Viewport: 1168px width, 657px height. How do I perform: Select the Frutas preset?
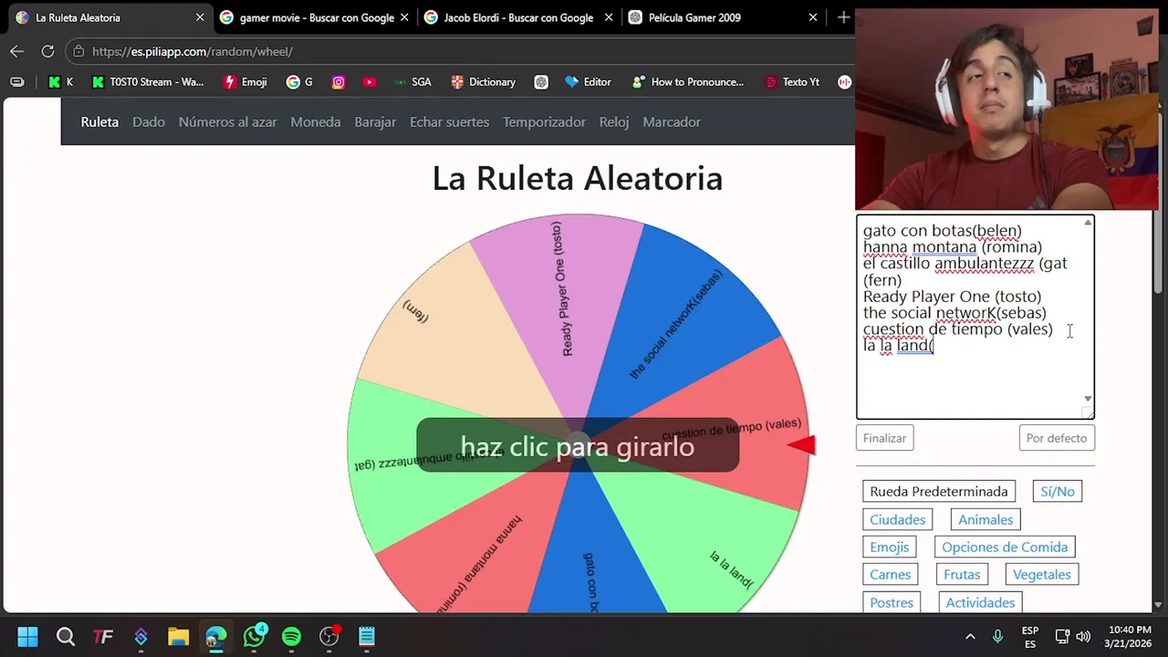pyautogui.click(x=962, y=574)
